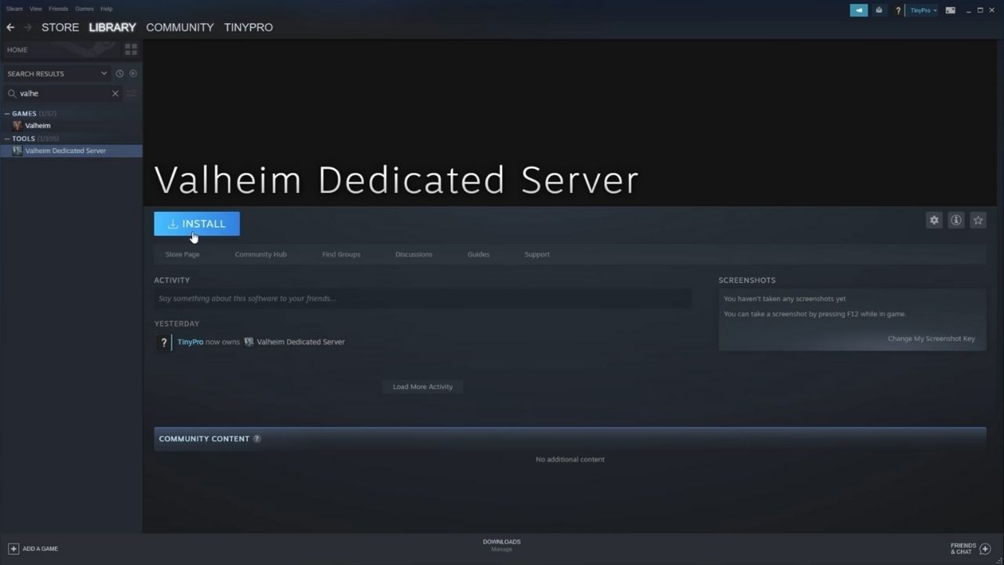Open Friends & Chat panel
The image size is (1004, 565).
click(x=968, y=548)
